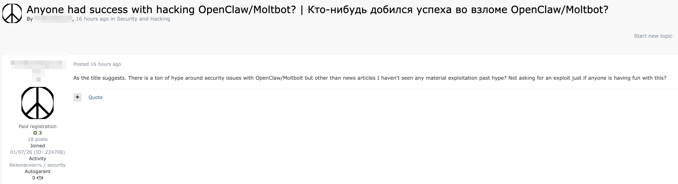This screenshot has width=678, height=184.
Task: Click the green plus reputation icon
Action: (35, 133)
